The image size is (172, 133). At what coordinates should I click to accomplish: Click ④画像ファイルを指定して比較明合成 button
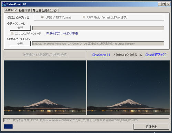point(45,55)
